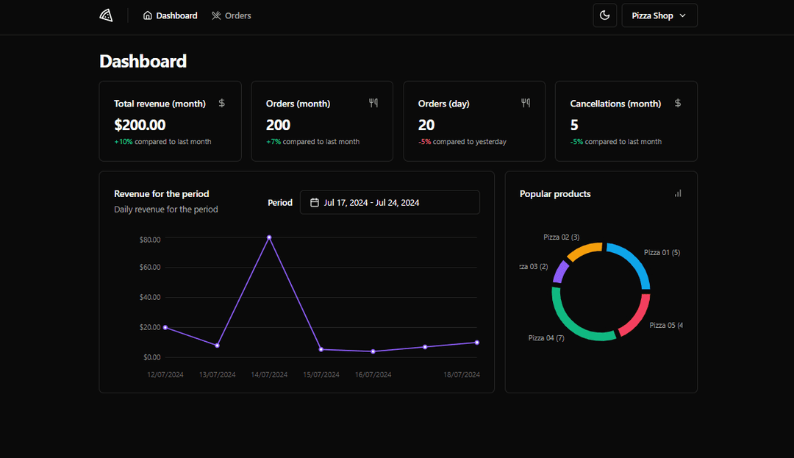
Task: Click the utensils icon on Orders (day) card
Action: pos(526,103)
